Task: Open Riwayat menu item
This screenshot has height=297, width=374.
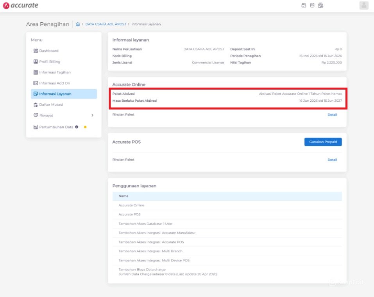Action: (x=64, y=115)
